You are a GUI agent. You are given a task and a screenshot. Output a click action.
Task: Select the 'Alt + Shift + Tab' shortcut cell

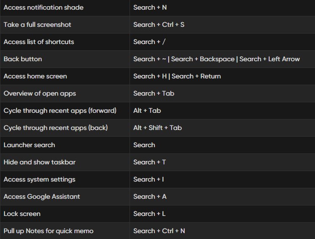pyautogui.click(x=157, y=128)
